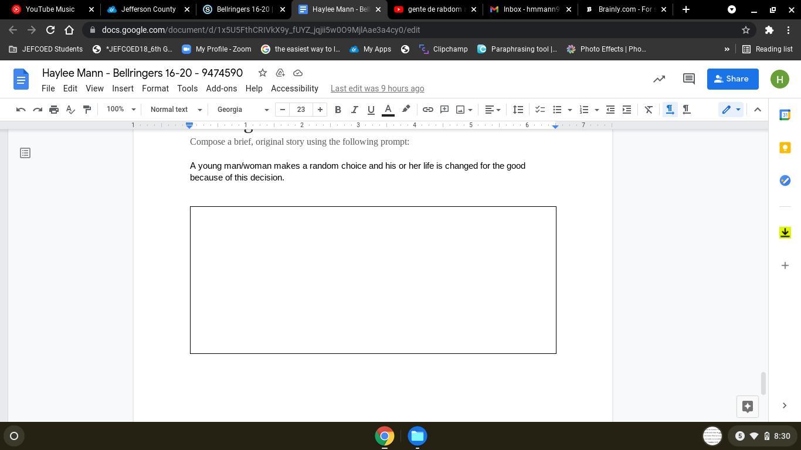Image resolution: width=801 pixels, height=450 pixels.
Task: Print the document using printer icon
Action: [54, 110]
